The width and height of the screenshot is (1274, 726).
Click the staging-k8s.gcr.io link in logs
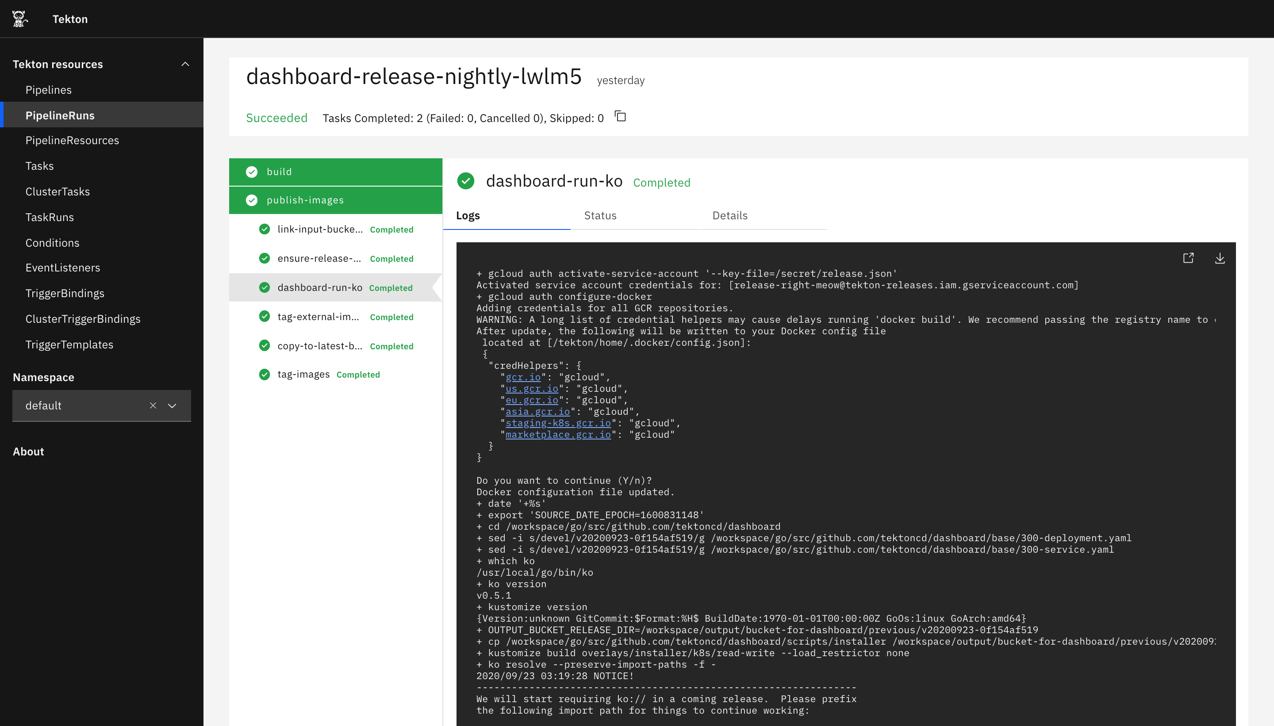click(x=557, y=424)
